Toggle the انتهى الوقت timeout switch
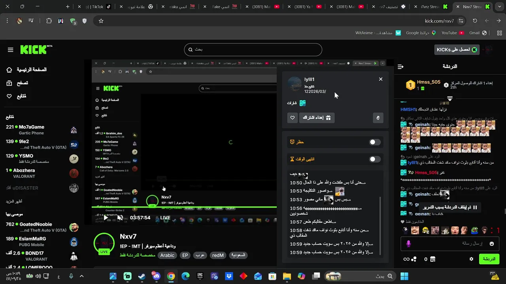Screen dimensions: 506x284 374,159
